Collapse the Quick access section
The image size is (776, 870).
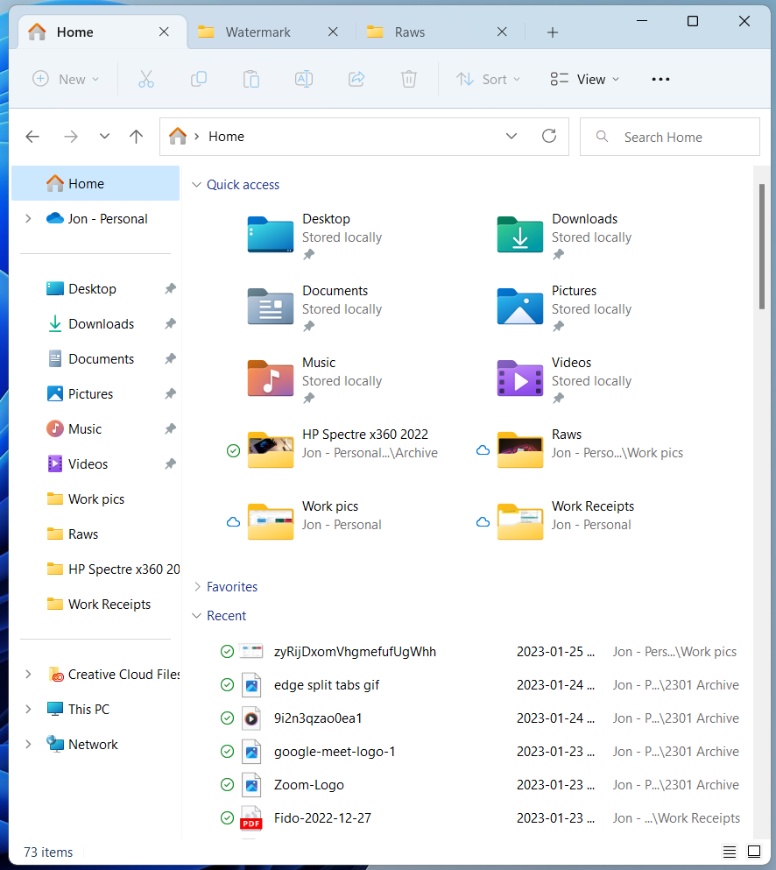197,185
